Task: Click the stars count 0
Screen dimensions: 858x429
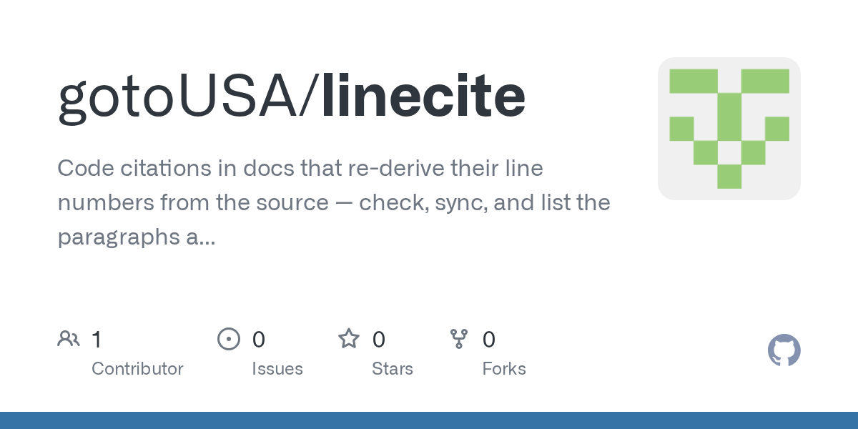Action: tap(379, 339)
